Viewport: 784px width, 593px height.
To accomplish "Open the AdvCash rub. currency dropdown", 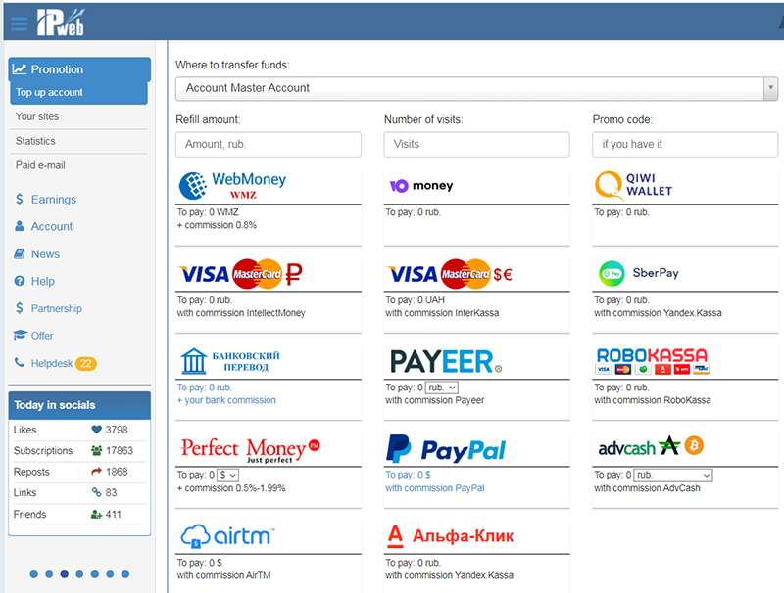I will (x=672, y=475).
